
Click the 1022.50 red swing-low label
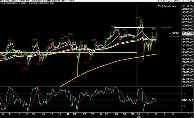pos(74,81)
